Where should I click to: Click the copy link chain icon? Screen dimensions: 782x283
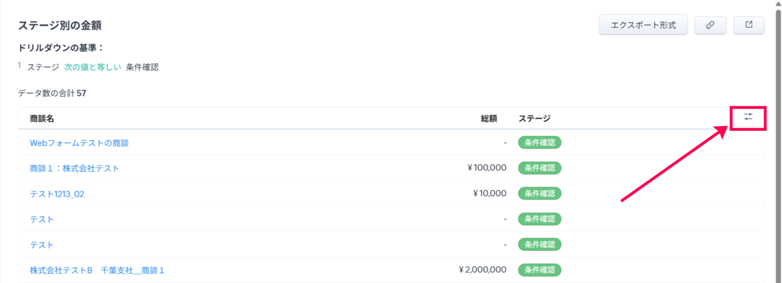pyautogui.click(x=710, y=25)
